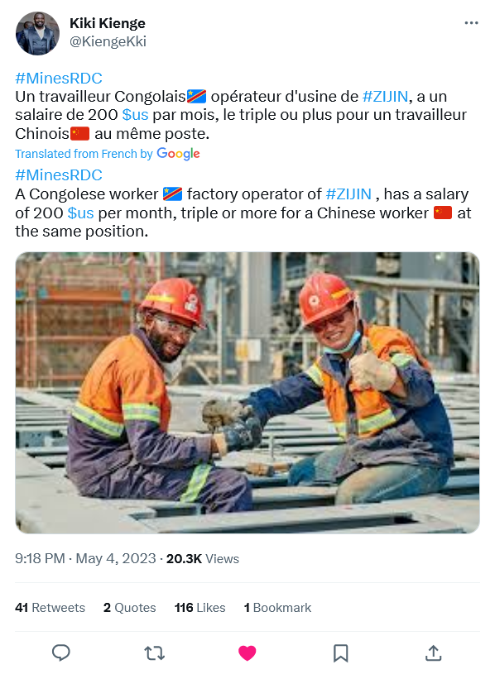Click the first #MinesRDC hashtag

tap(59, 79)
